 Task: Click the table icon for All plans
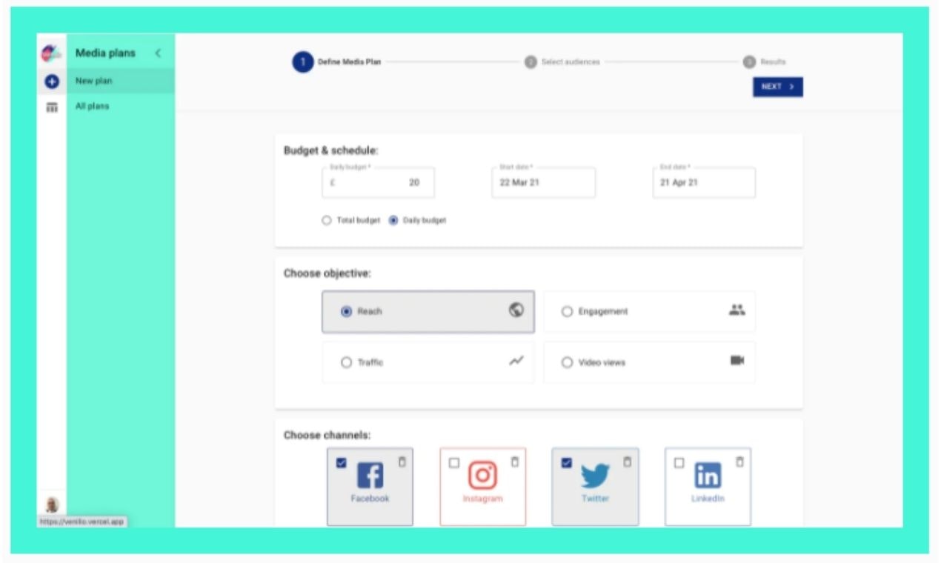[x=52, y=107]
